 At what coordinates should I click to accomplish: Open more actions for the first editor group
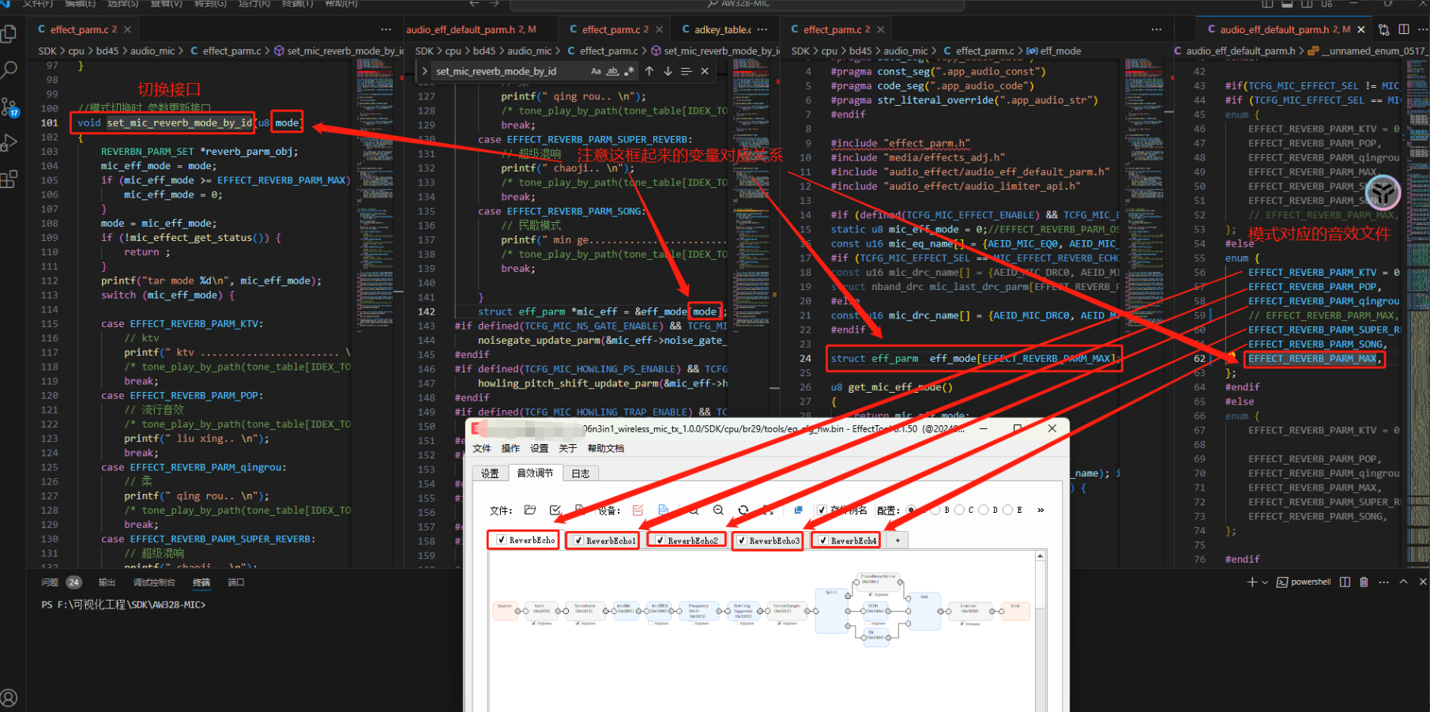tap(386, 29)
